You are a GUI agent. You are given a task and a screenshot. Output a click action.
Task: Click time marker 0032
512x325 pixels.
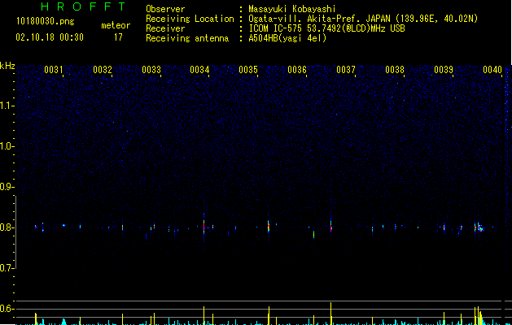pyautogui.click(x=103, y=70)
